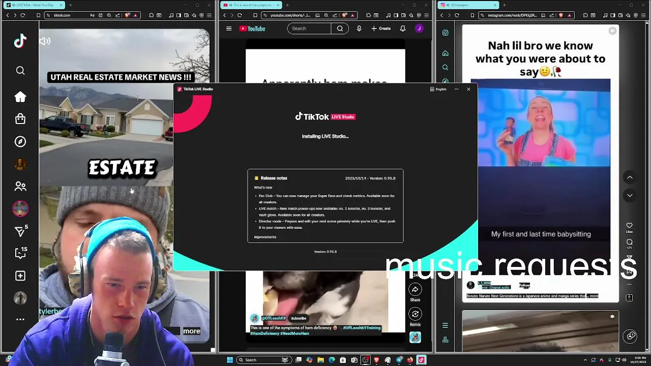Show hidden system tray icons chevron
Viewport: 651px width, 366px height.
(585, 360)
